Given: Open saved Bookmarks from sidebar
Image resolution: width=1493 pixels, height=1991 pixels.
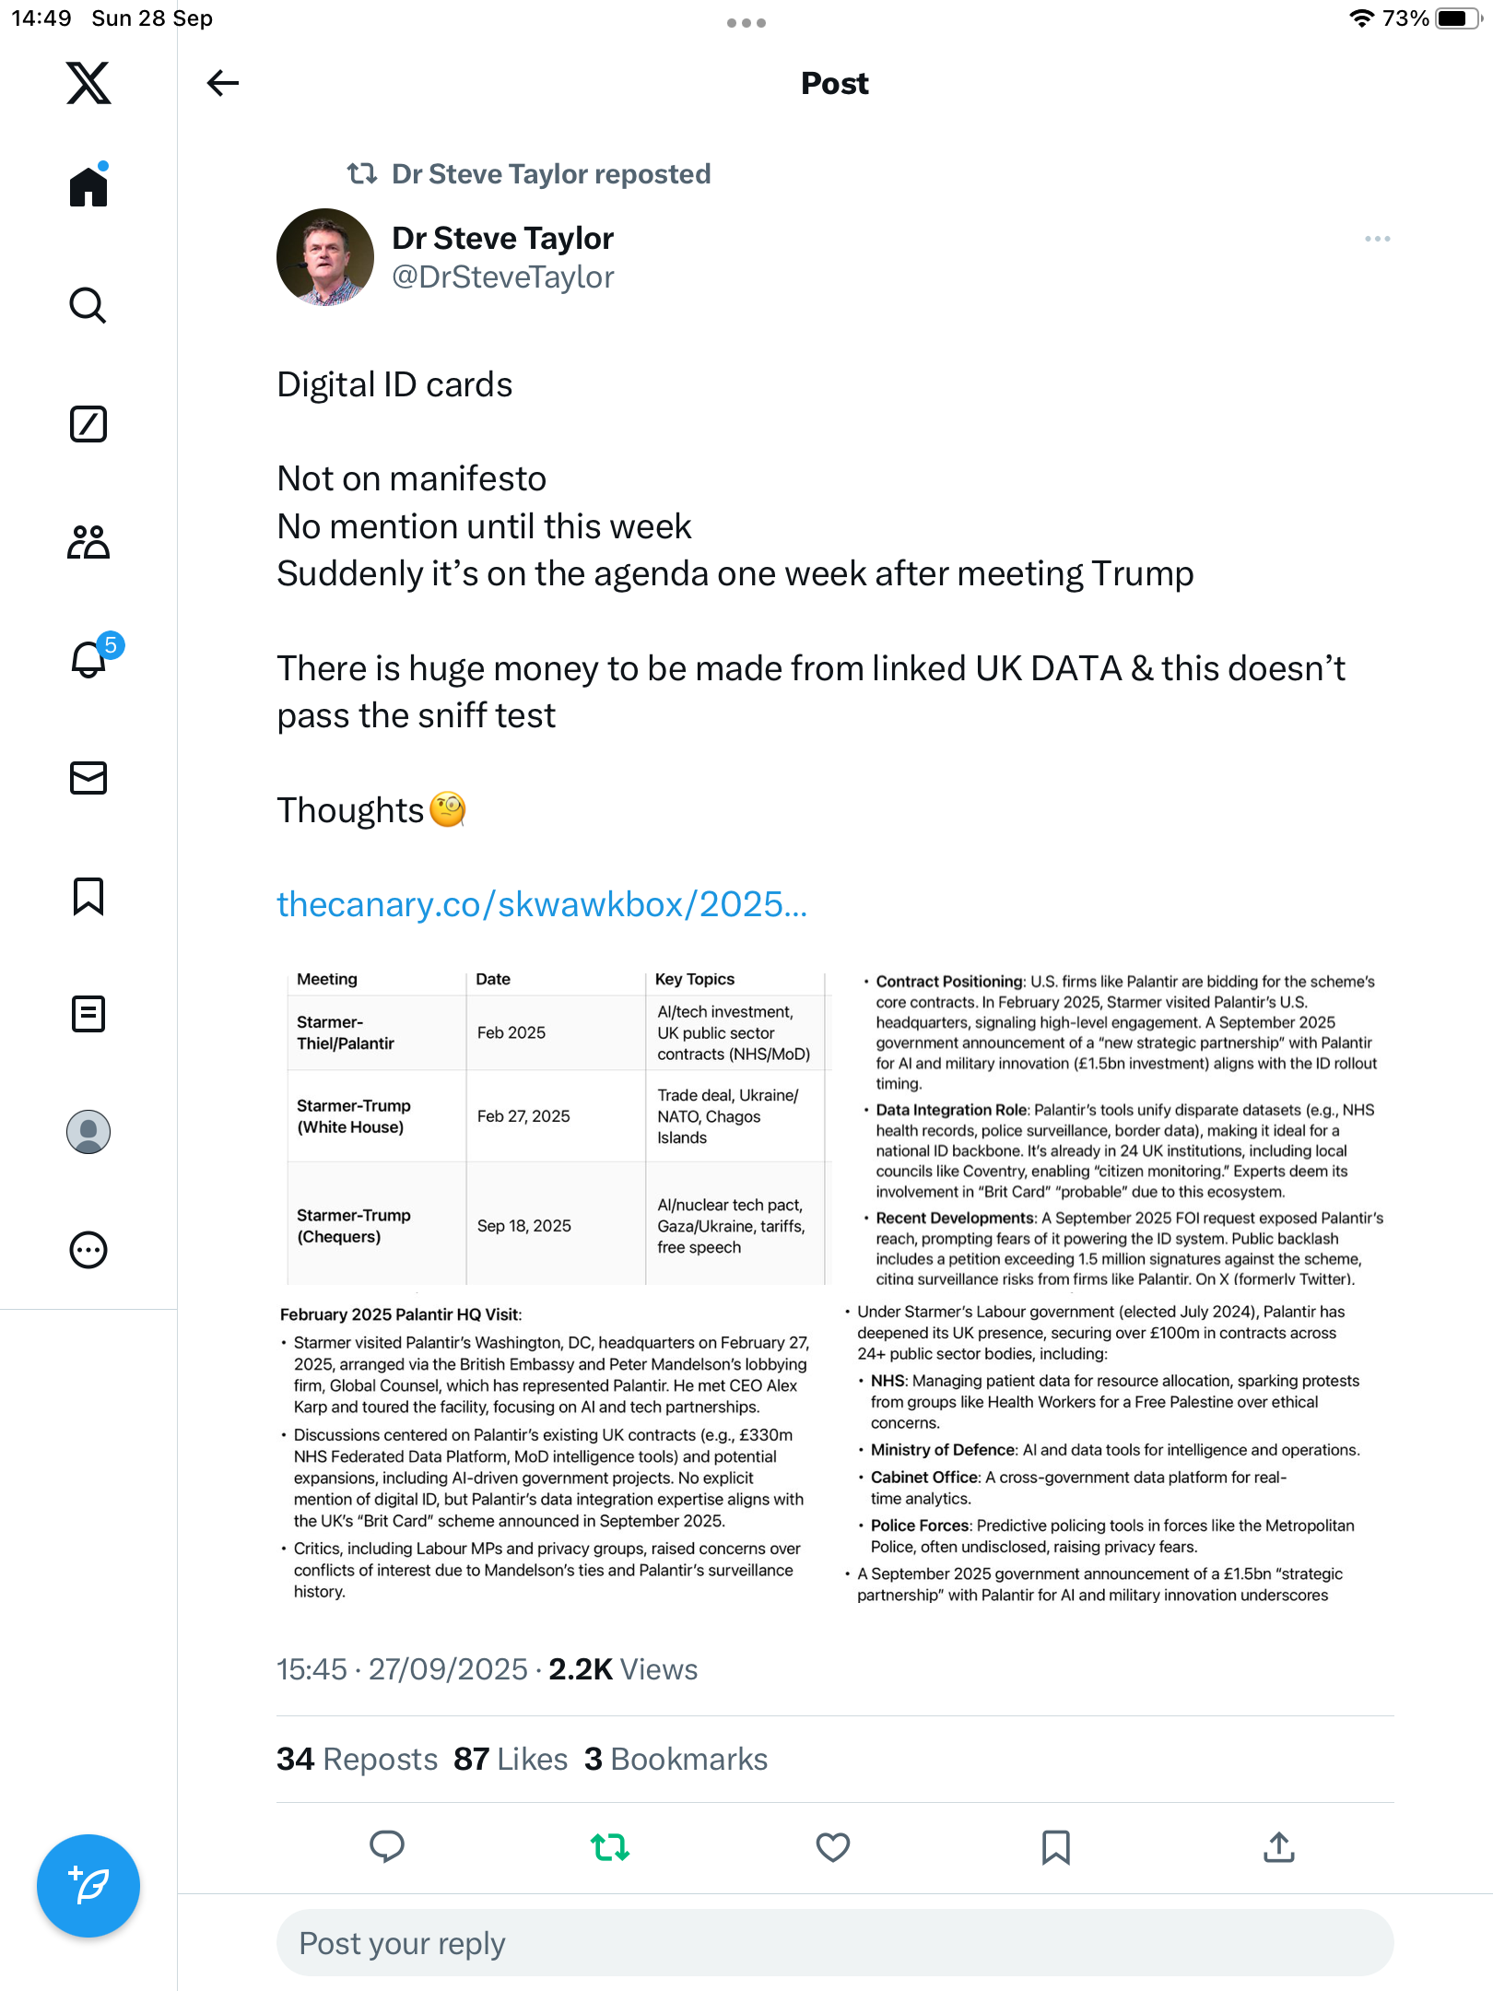Looking at the screenshot, I should click(x=88, y=896).
